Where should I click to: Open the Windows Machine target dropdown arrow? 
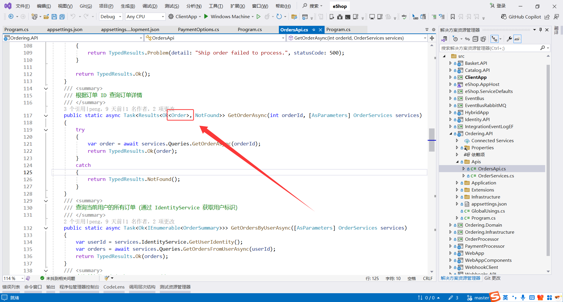tap(253, 17)
